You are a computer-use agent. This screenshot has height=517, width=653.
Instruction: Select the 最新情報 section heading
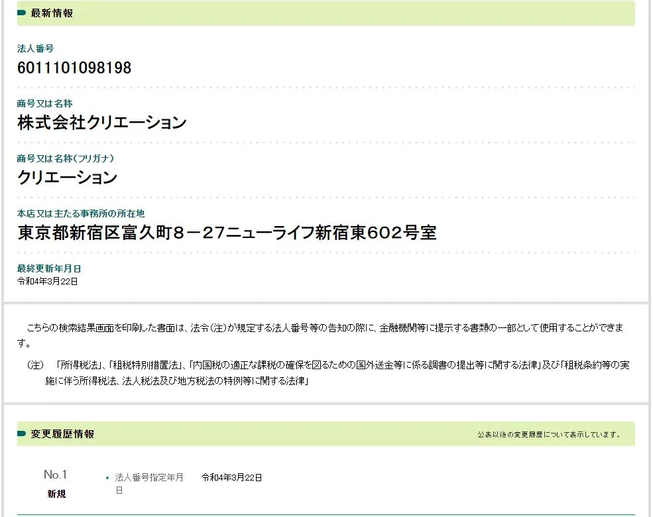52,13
